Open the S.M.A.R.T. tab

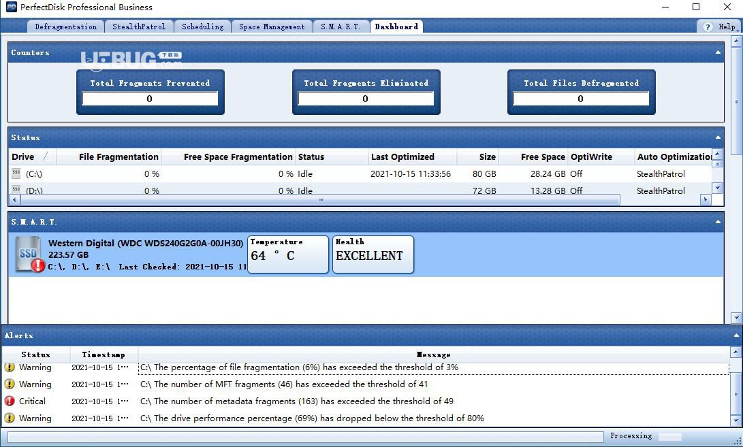341,27
